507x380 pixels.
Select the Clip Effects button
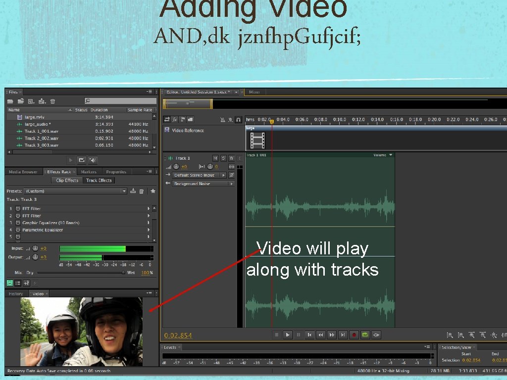pyautogui.click(x=67, y=180)
